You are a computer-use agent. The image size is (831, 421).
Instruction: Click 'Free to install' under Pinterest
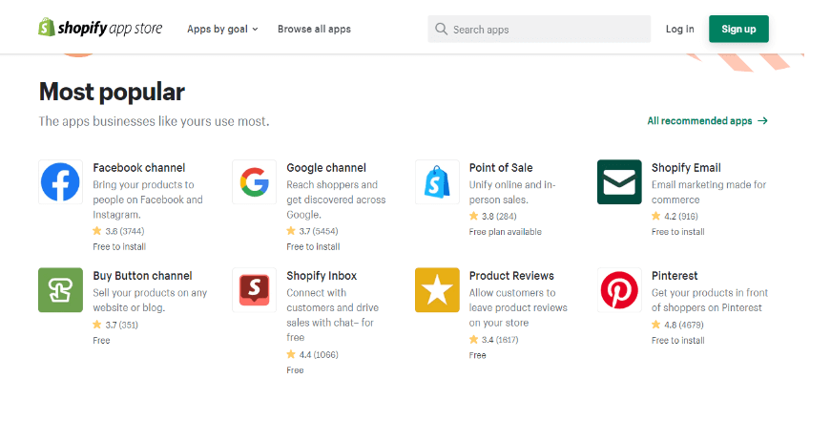point(677,341)
